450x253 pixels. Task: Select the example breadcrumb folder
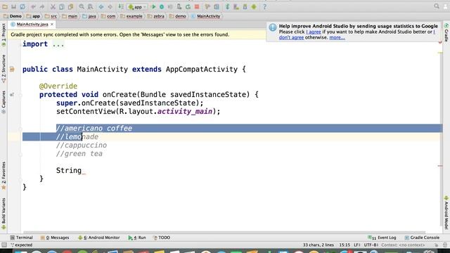pos(131,16)
